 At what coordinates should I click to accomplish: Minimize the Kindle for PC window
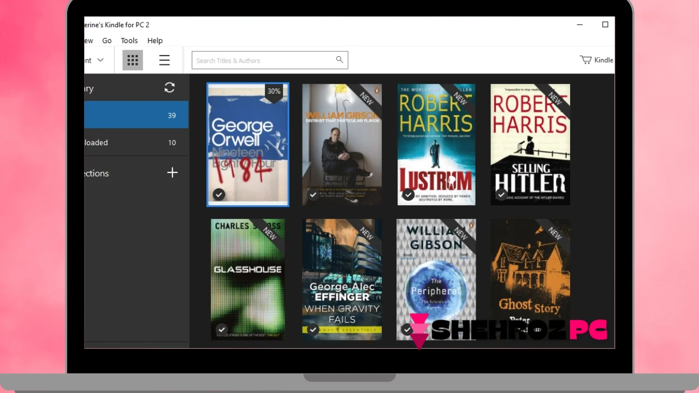coord(580,25)
